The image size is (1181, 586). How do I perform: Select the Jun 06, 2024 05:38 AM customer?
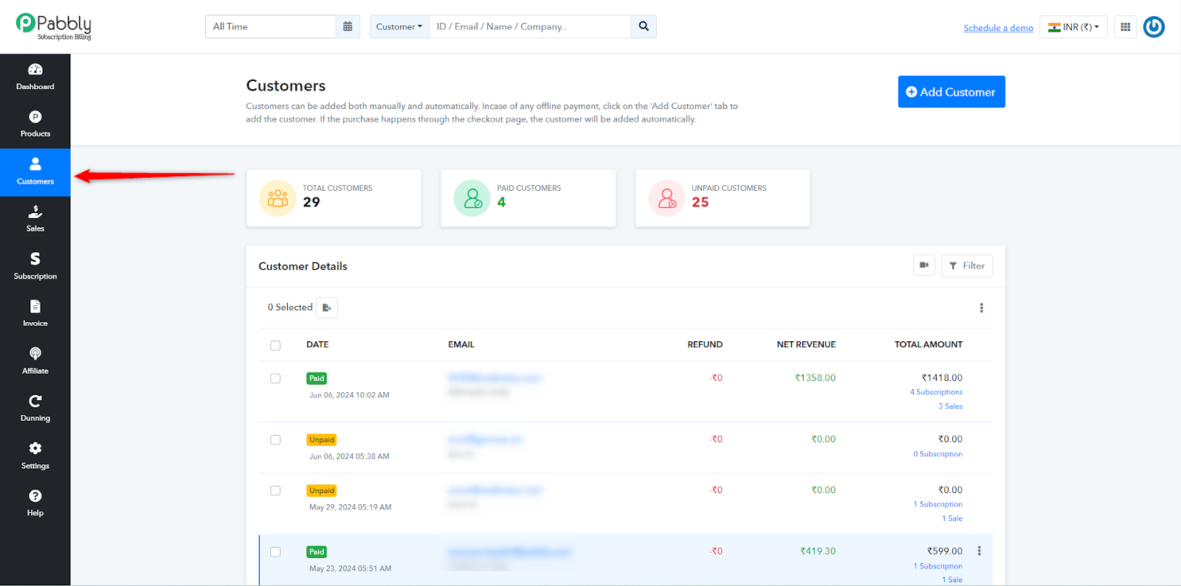pos(275,439)
